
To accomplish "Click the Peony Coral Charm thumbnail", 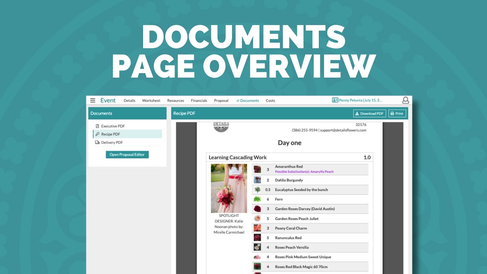I will coord(258,228).
